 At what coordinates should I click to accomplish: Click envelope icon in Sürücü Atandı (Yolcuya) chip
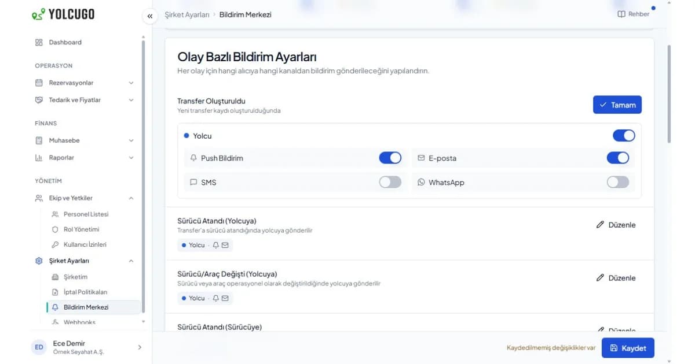click(x=225, y=245)
